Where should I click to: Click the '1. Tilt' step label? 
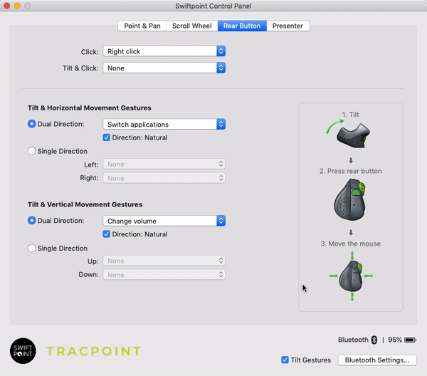pyautogui.click(x=350, y=115)
